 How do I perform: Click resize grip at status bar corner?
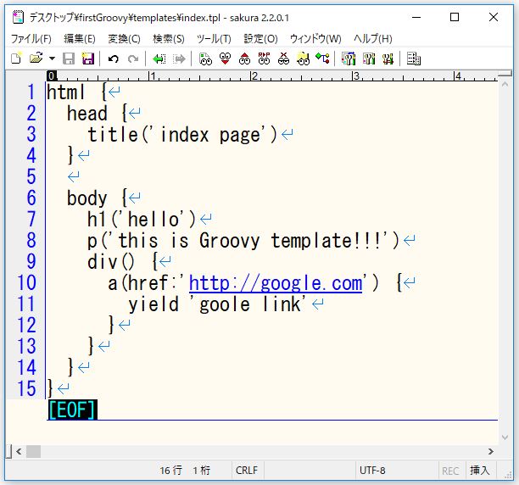point(508,474)
